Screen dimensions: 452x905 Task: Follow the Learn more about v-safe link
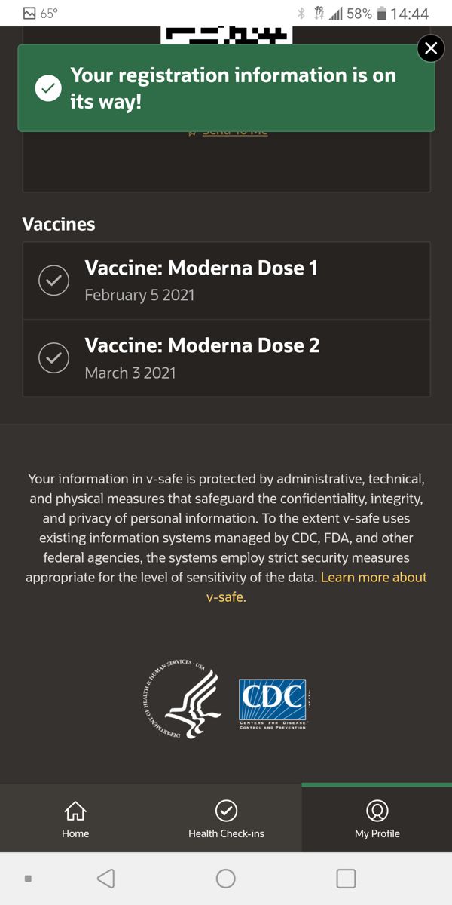pyautogui.click(x=316, y=587)
